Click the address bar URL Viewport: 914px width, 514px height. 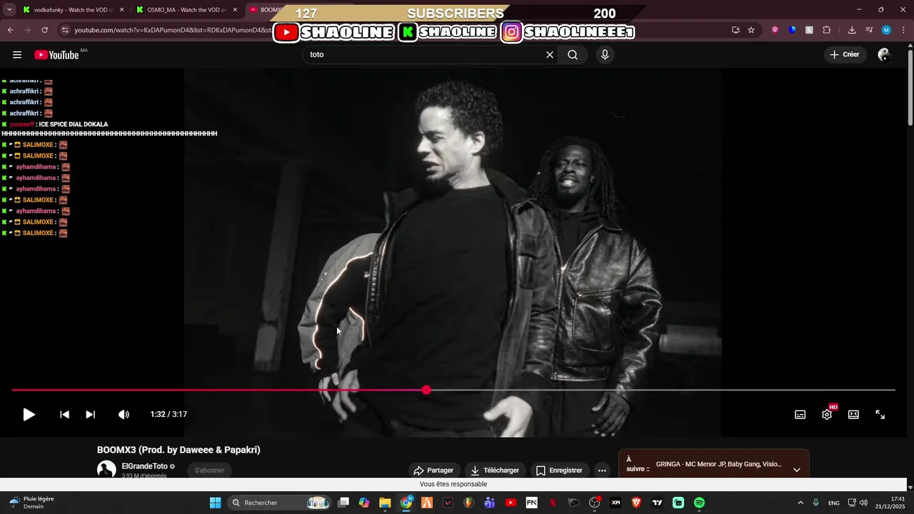(x=172, y=30)
